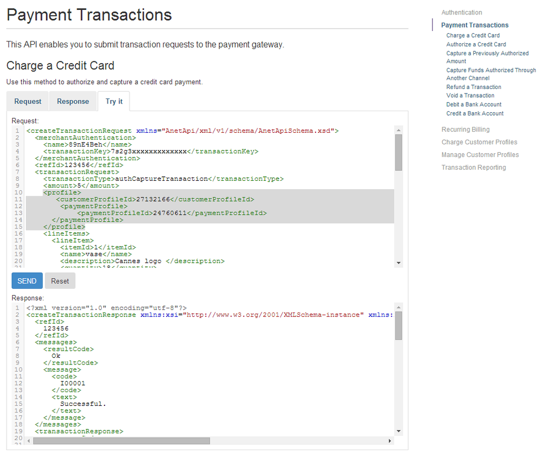Open Authentication section in sidebar
Screen dimensions: 553x459
tap(461, 12)
